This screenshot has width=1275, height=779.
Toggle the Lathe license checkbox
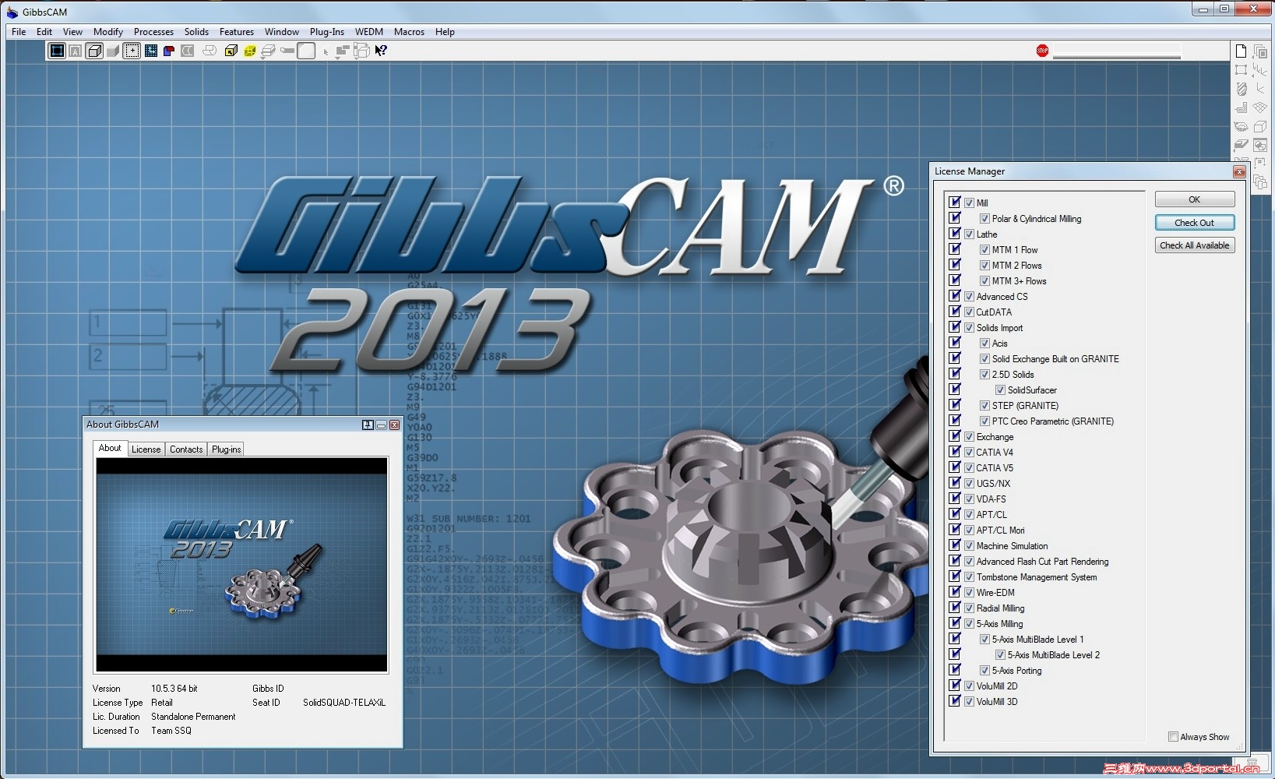point(970,234)
